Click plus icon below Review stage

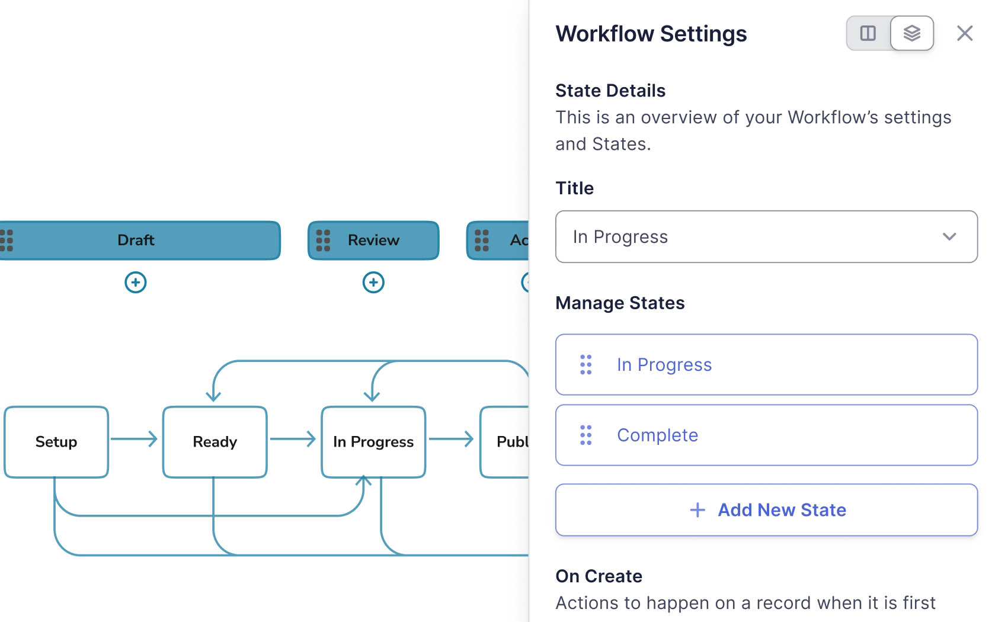coord(373,282)
